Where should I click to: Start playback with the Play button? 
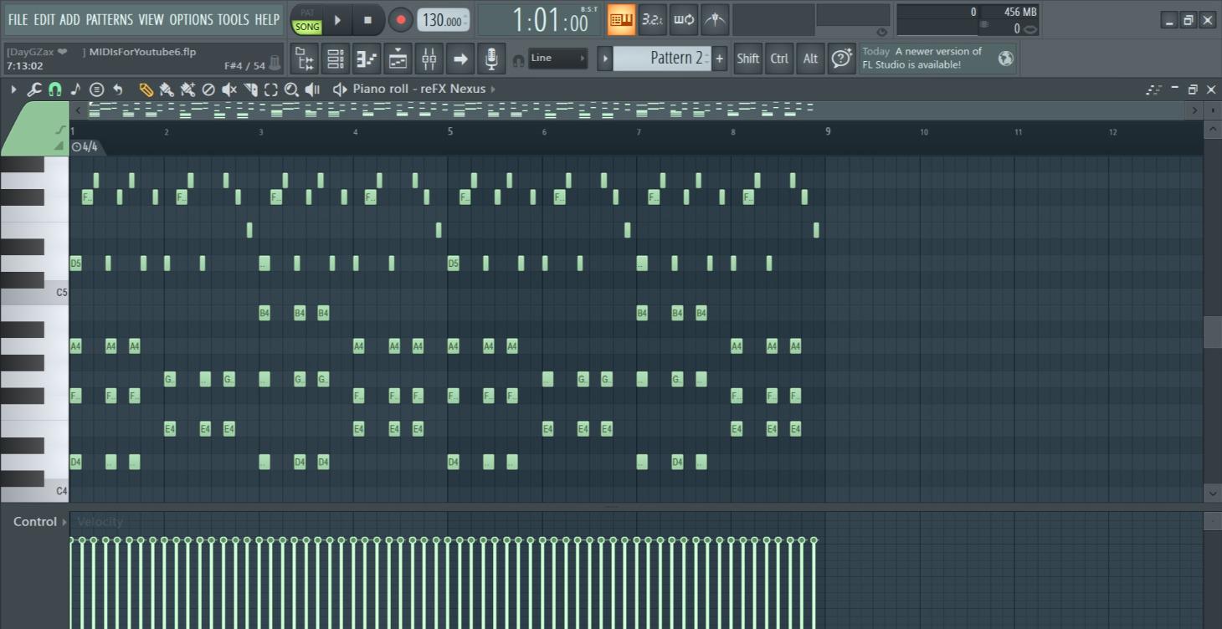(337, 20)
